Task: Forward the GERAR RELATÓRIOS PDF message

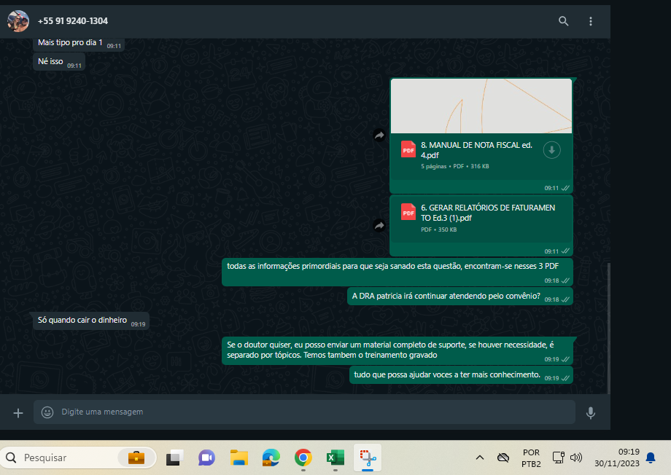Action: coord(379,226)
